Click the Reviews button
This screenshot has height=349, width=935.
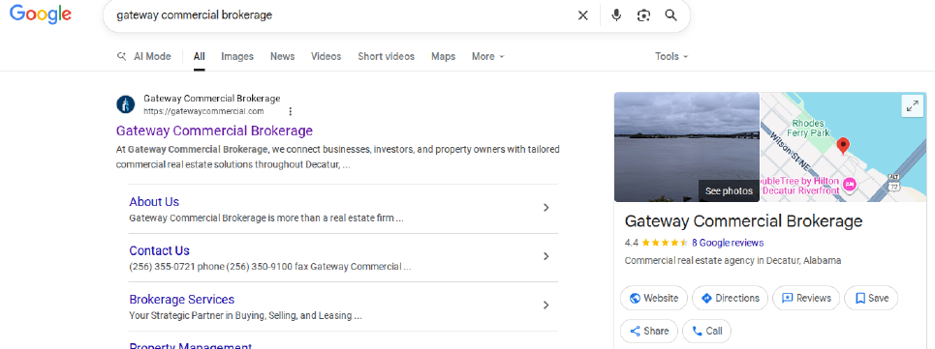(806, 298)
